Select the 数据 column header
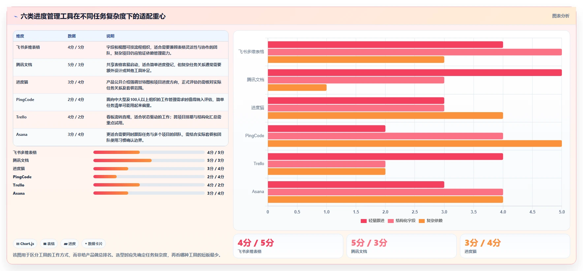 (72, 36)
